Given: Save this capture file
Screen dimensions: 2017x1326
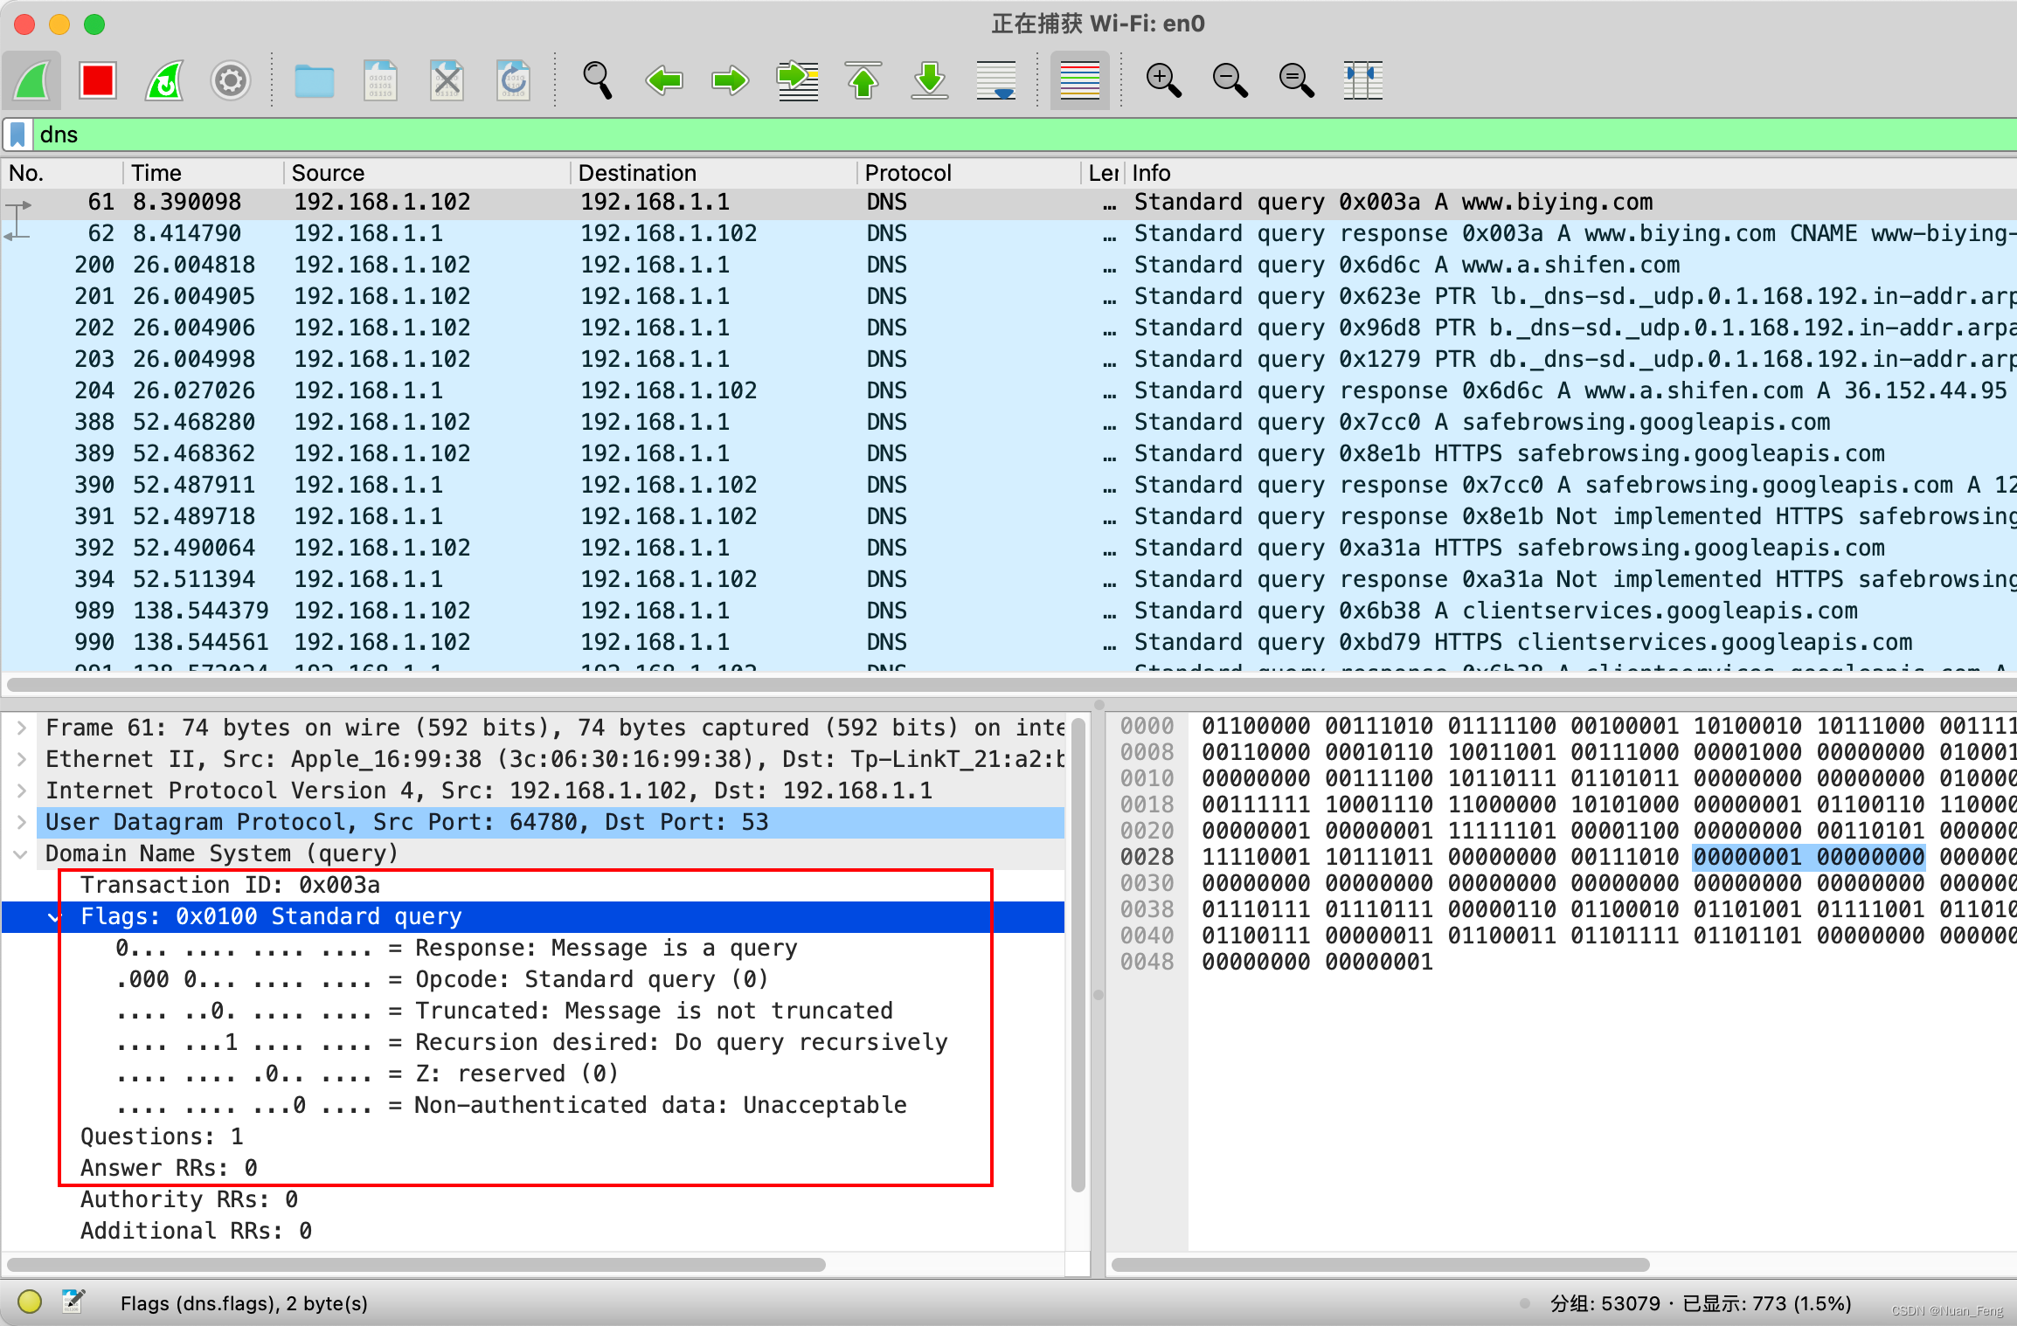Looking at the screenshot, I should click(x=380, y=81).
